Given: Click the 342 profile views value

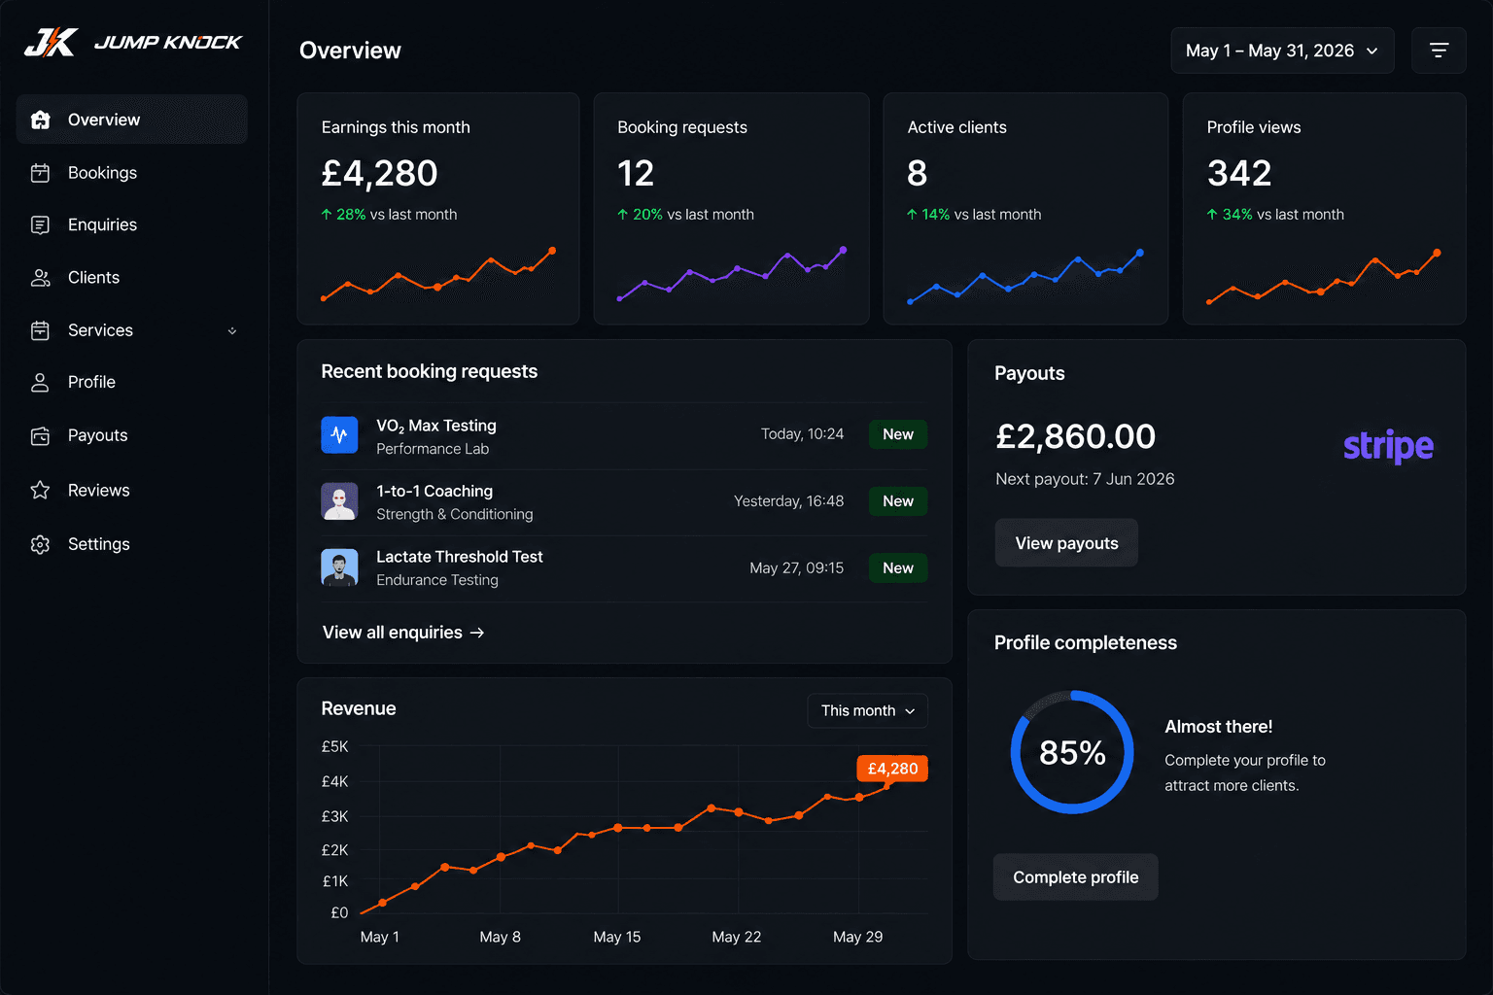Looking at the screenshot, I should point(1239,173).
